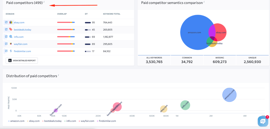Image resolution: width=270 pixels, height=129 pixels.
Task: Click the findsimilar.com bubble in distribution chart
Action: [56, 111]
